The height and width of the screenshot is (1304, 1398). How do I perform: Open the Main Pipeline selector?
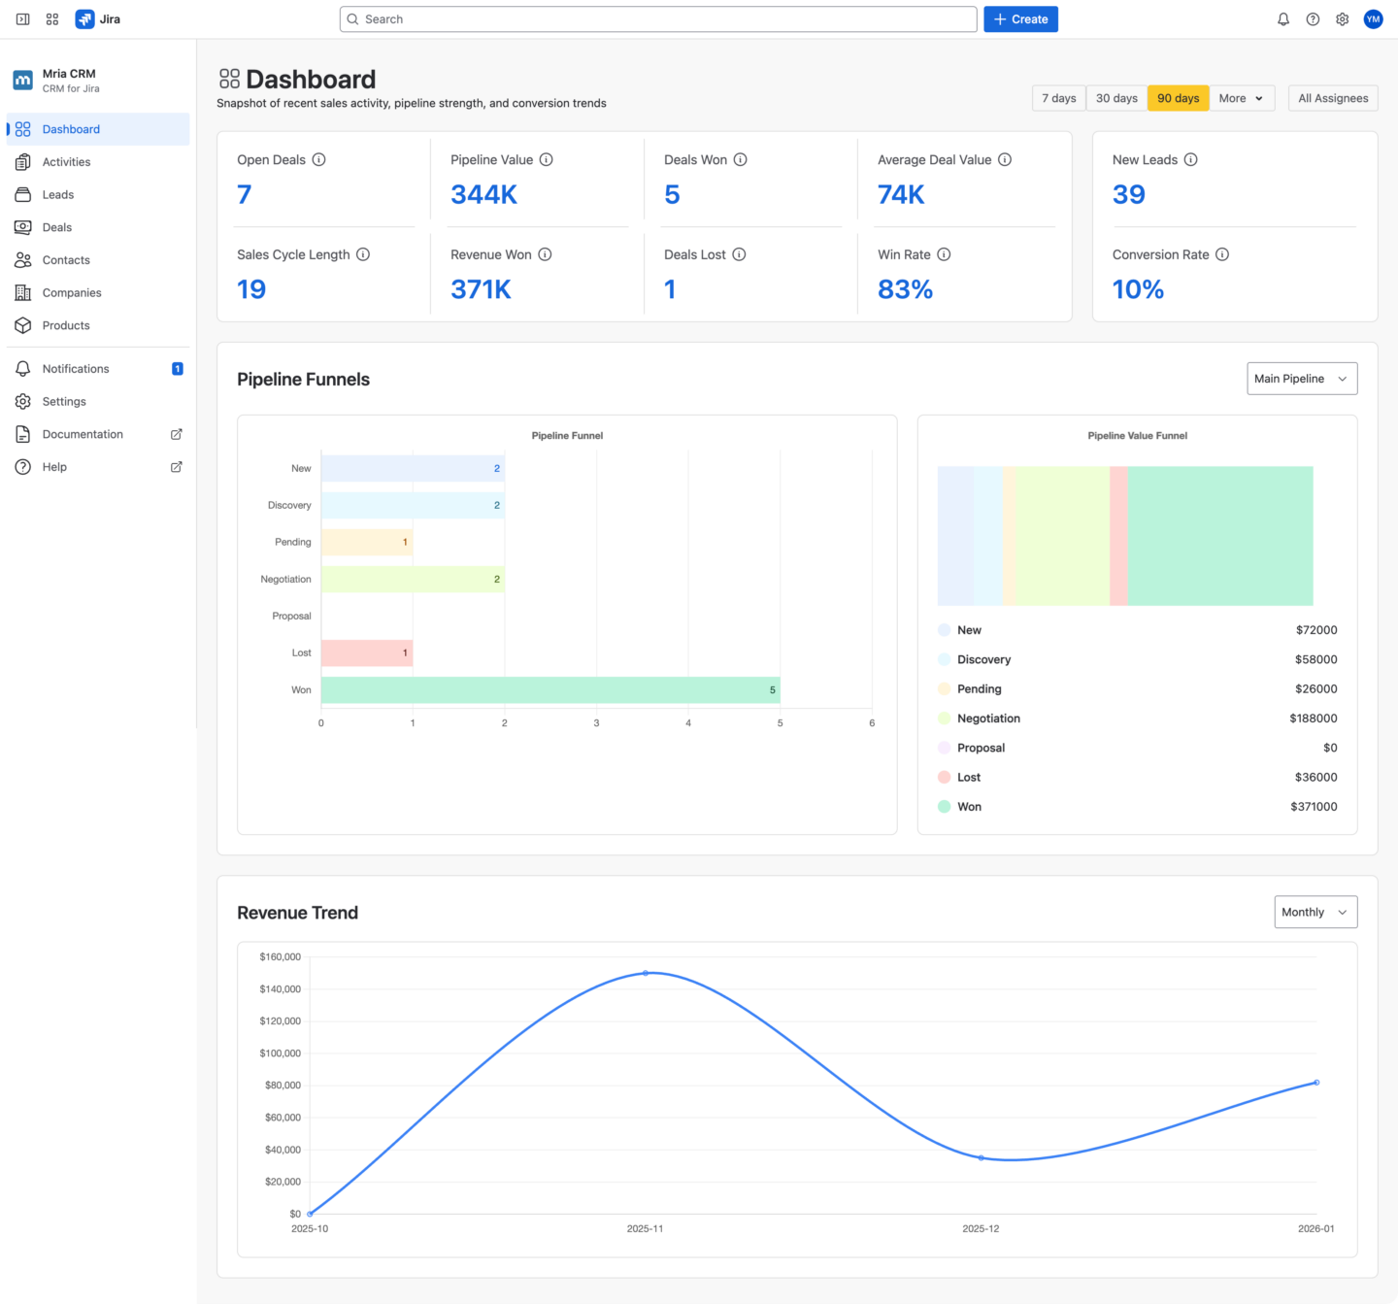[1301, 379]
